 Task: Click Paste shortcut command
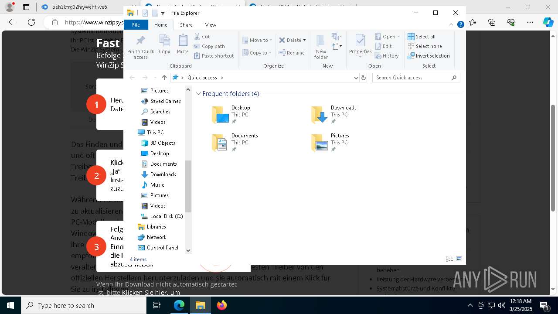click(x=214, y=56)
